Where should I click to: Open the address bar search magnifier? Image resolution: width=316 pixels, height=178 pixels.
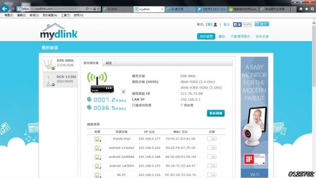(x=87, y=9)
